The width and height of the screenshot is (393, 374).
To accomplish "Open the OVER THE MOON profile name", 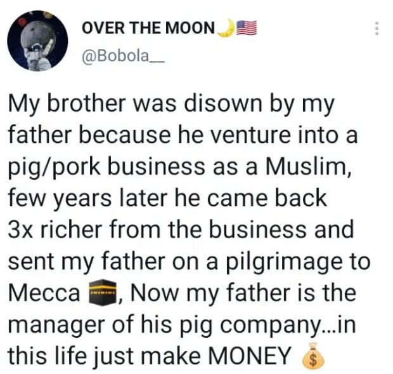I will coord(148,29).
